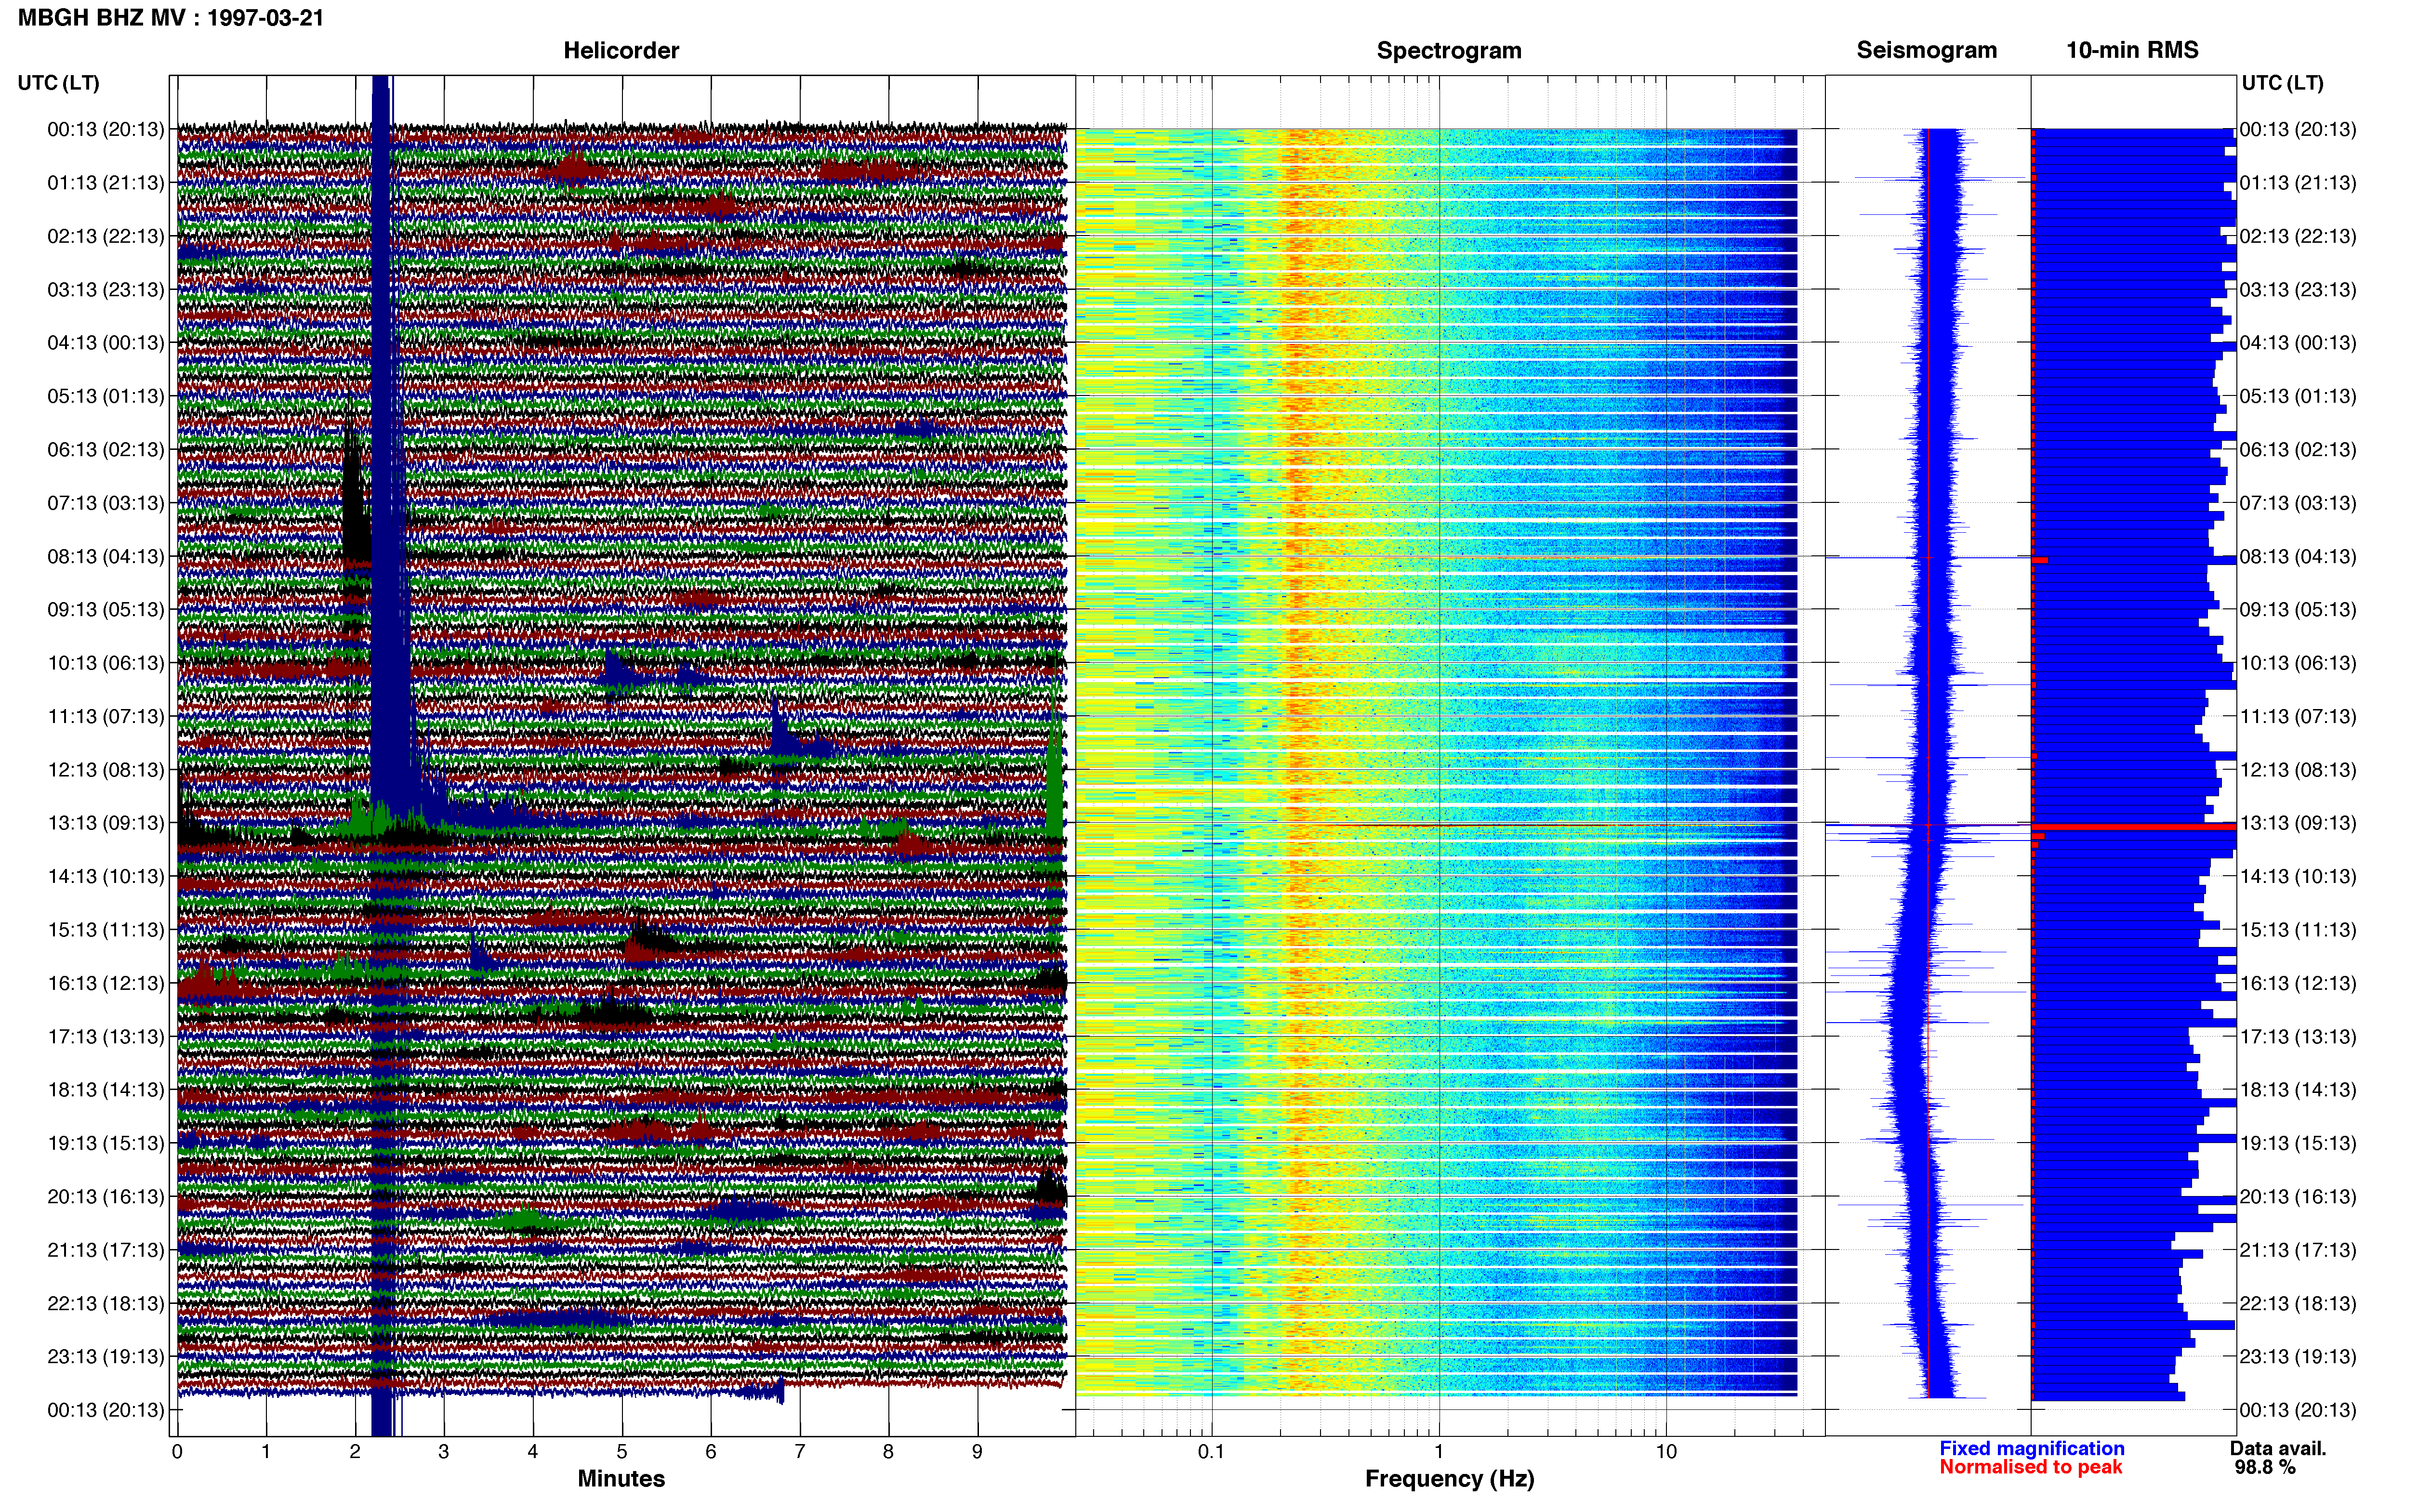Click the minute tick label '5'
The image size is (2418, 1512).
pos(622,1452)
